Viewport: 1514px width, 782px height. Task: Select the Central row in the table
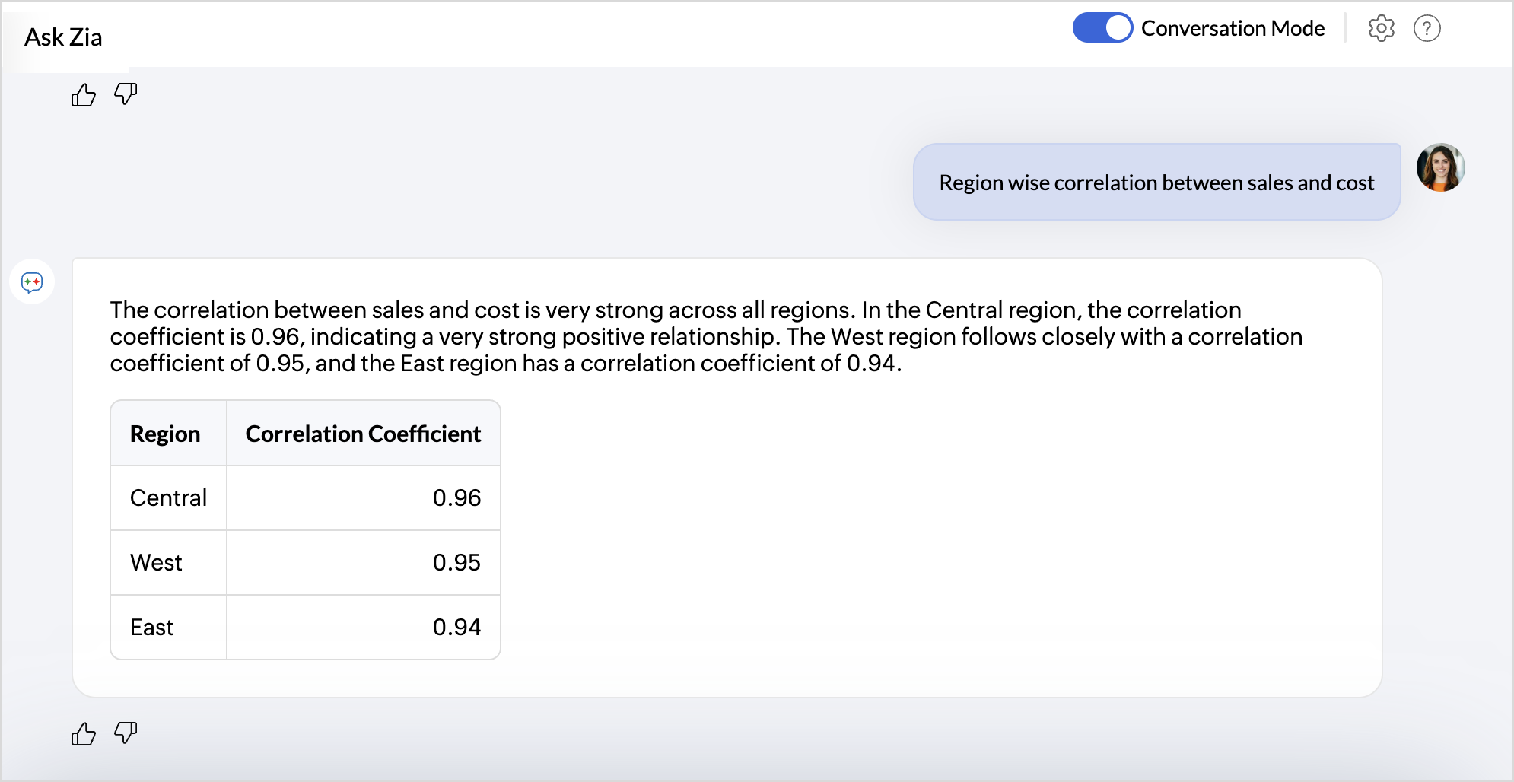coord(168,498)
